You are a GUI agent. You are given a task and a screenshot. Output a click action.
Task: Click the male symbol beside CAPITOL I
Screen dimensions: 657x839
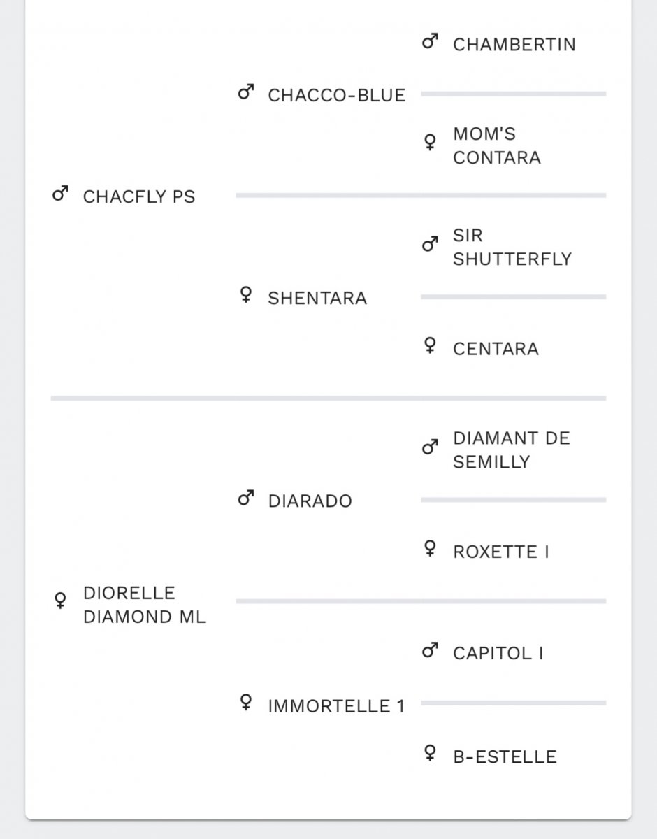tap(431, 651)
